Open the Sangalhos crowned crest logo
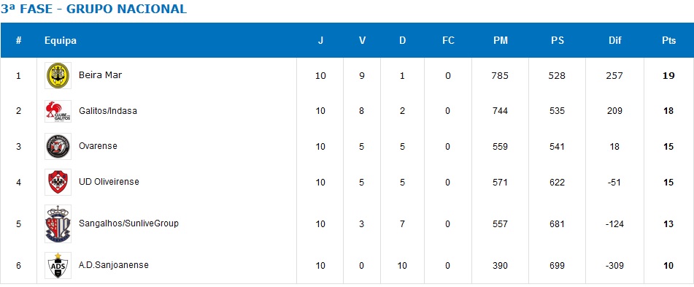The width and height of the screenshot is (694, 287). (58, 223)
